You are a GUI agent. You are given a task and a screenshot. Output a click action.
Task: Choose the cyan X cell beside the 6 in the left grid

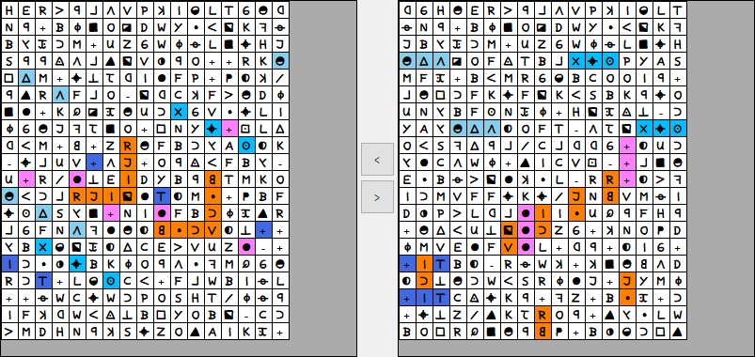pos(179,112)
